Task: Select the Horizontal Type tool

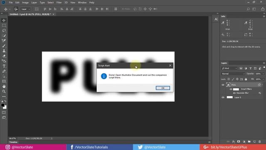Action: point(4,66)
